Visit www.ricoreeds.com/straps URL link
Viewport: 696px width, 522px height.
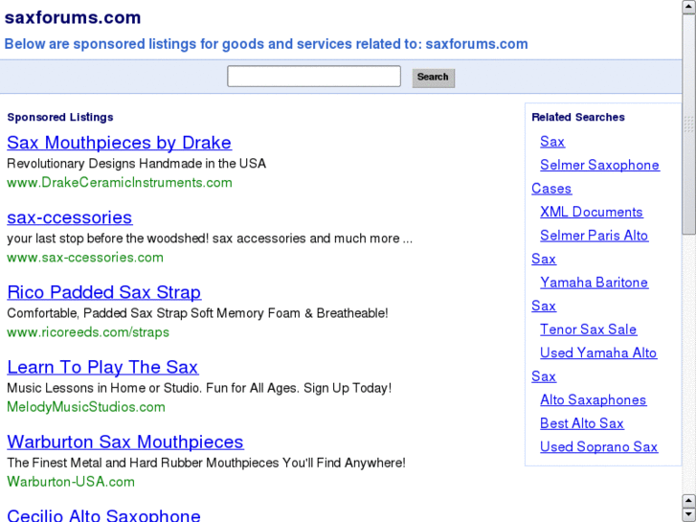click(x=88, y=332)
